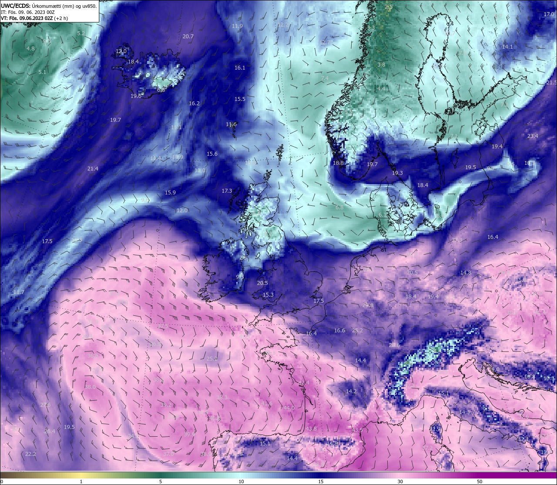Image resolution: width=557 pixels, height=485 pixels.
Task: Click the 14.1 value in the upper right
Action: click(507, 47)
